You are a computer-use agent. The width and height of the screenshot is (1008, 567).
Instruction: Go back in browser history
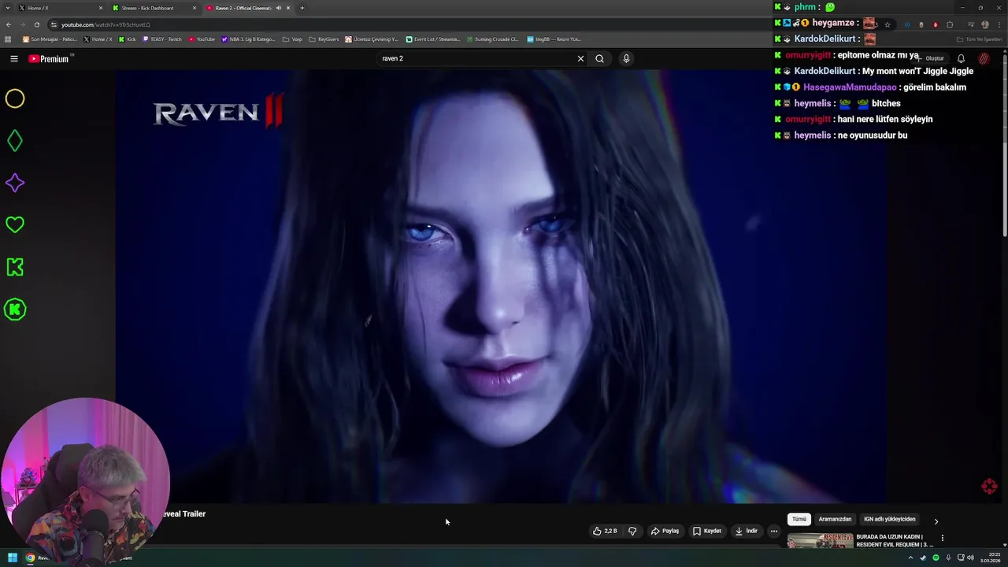[9, 24]
